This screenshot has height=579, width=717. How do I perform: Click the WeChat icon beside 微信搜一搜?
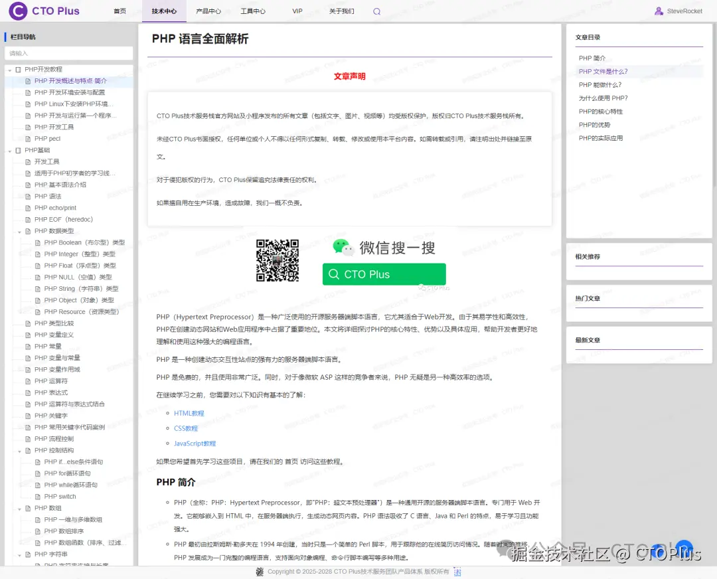pyautogui.click(x=343, y=246)
